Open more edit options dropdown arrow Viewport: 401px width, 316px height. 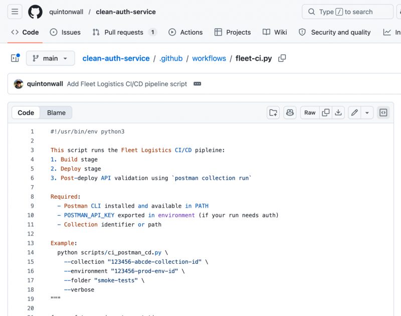[x=367, y=112]
